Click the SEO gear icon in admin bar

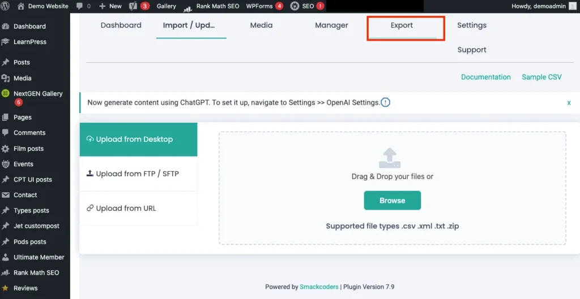click(x=295, y=6)
